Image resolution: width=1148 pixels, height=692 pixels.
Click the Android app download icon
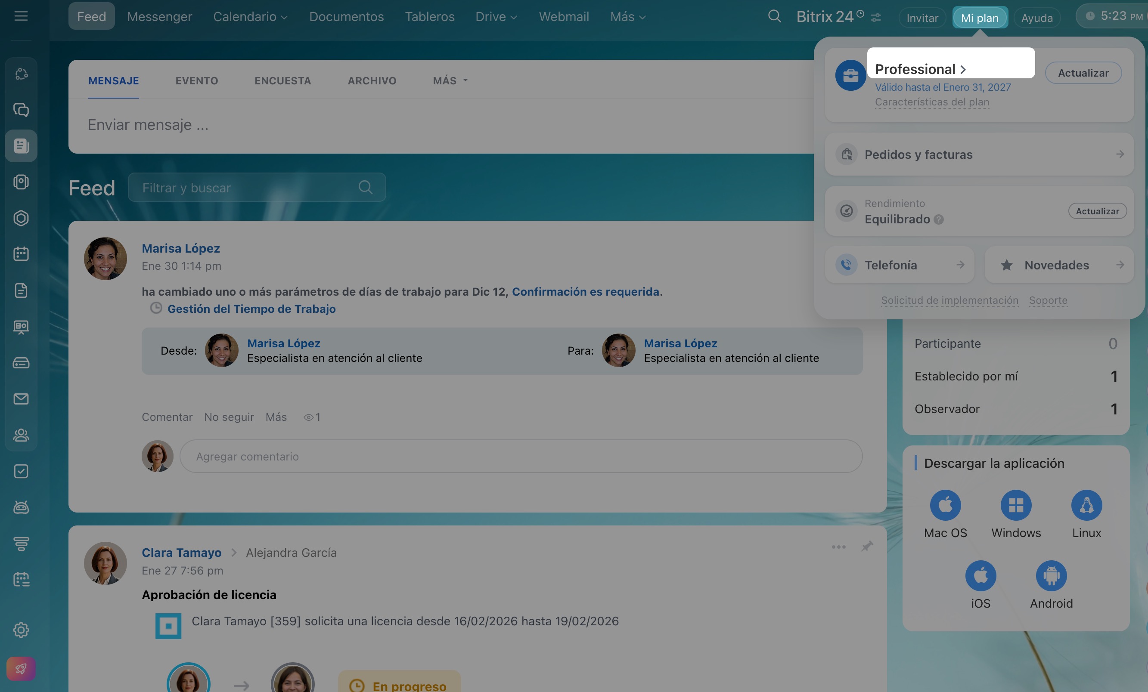(x=1051, y=575)
